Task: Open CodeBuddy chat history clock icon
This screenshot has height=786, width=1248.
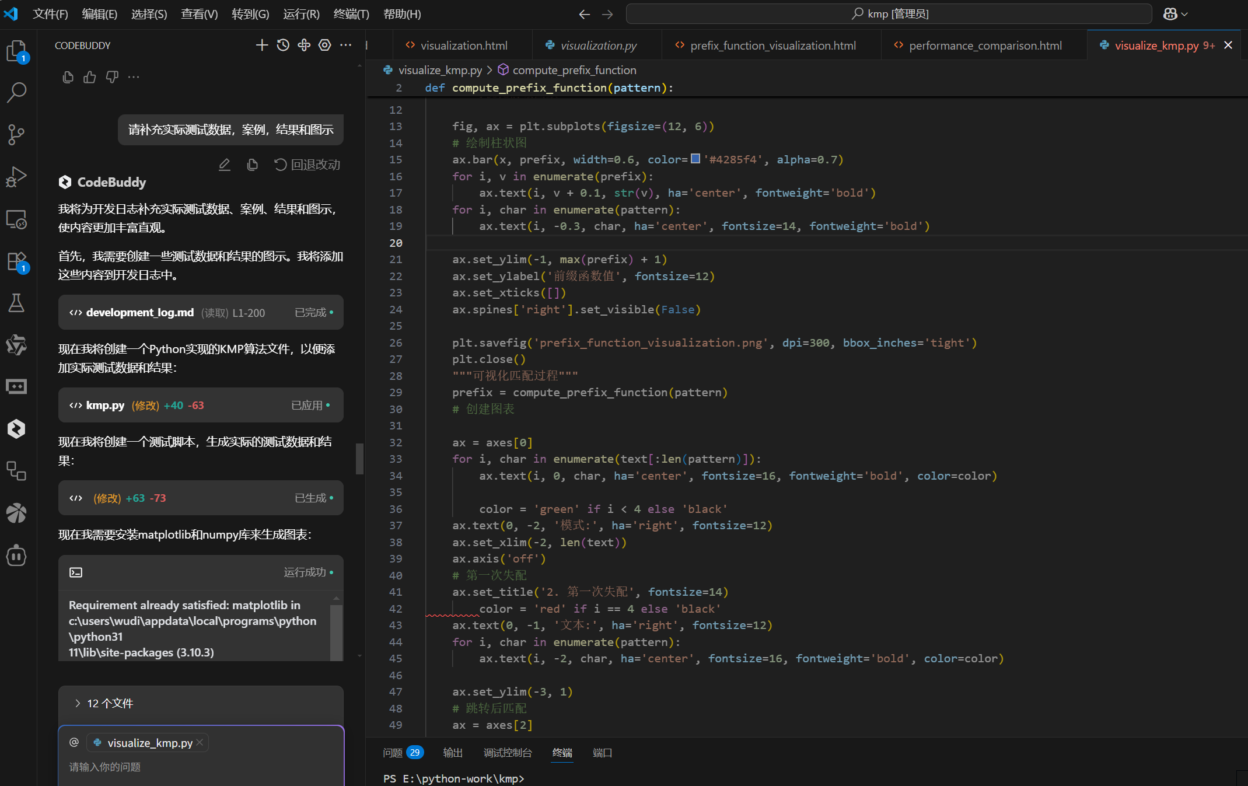Action: click(283, 45)
